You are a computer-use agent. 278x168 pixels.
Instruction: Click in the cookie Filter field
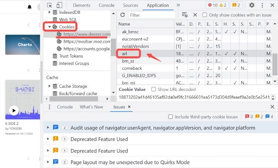(152, 15)
